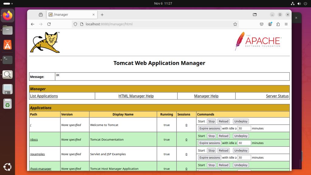Open HTML Manager Help

(x=136, y=96)
